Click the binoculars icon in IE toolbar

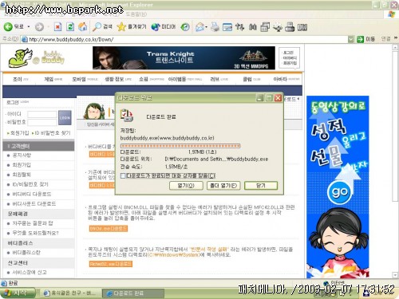(x=253, y=27)
